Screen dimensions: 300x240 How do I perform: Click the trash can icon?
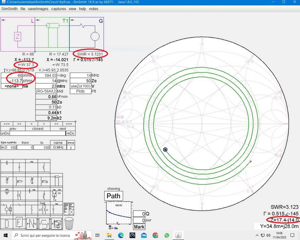tap(69, 223)
